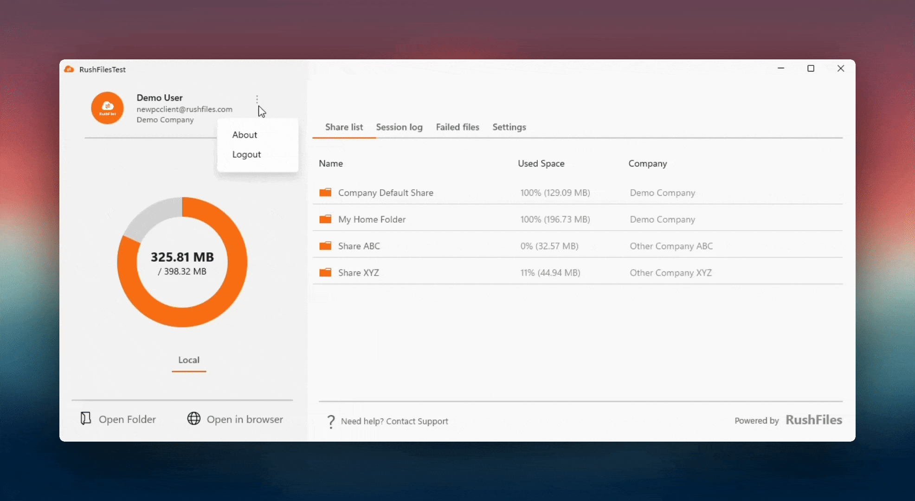Image resolution: width=915 pixels, height=501 pixels.
Task: Click the Open in browser button
Action: (245, 419)
